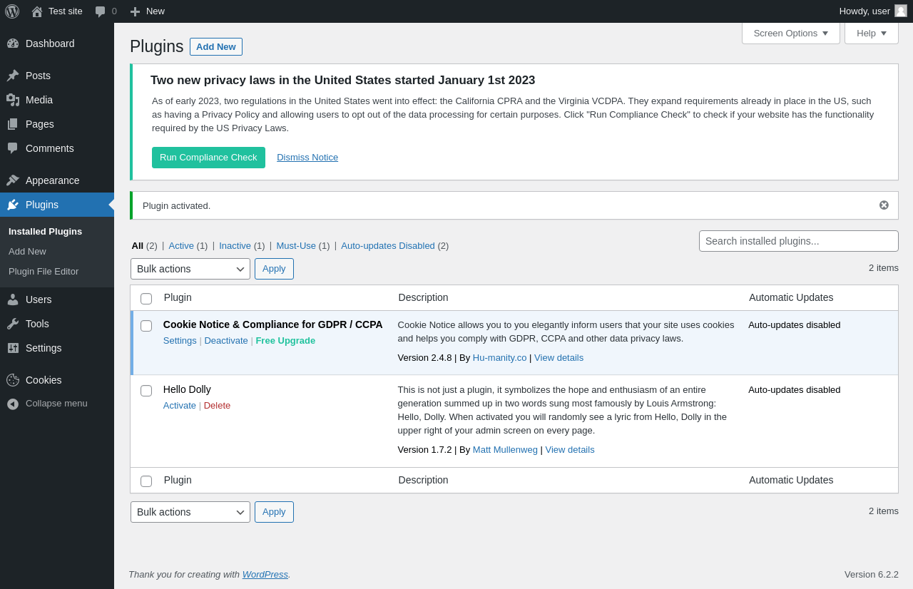Screen dimensions: 913x589
Task: Tick the Hello Dolly plugin checkbox
Action: click(146, 391)
